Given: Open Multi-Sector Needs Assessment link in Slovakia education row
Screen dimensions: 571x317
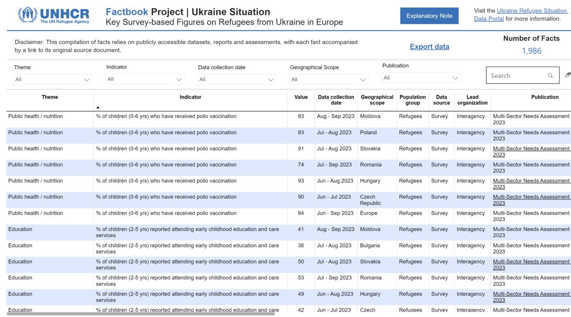Looking at the screenshot, I should (531, 265).
